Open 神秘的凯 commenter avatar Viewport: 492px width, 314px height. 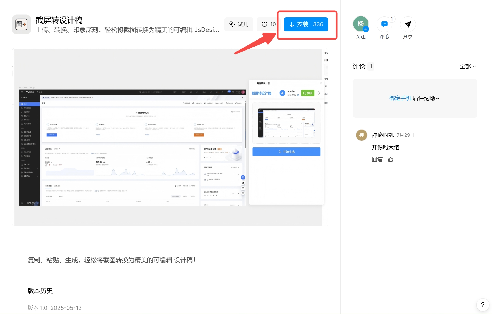point(361,135)
